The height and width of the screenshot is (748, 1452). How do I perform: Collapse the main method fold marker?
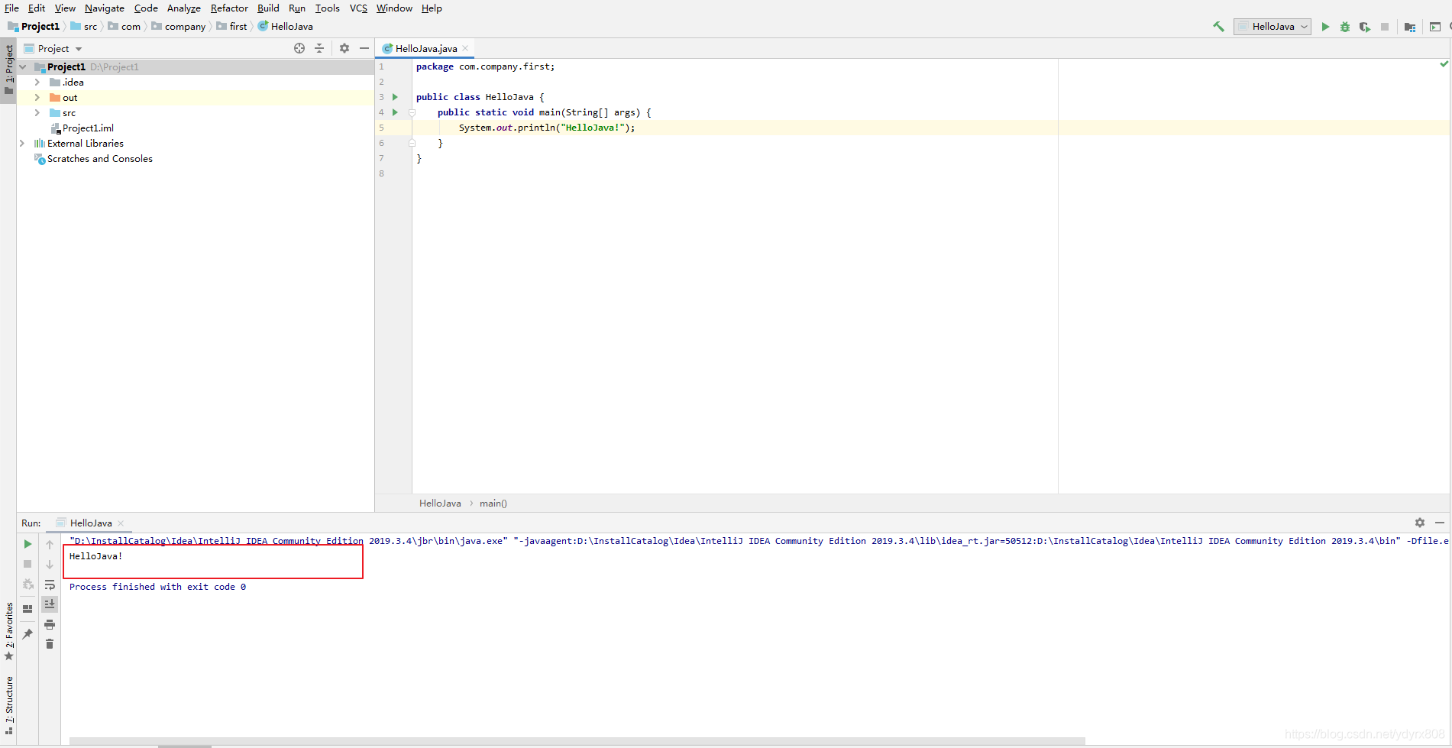(412, 112)
